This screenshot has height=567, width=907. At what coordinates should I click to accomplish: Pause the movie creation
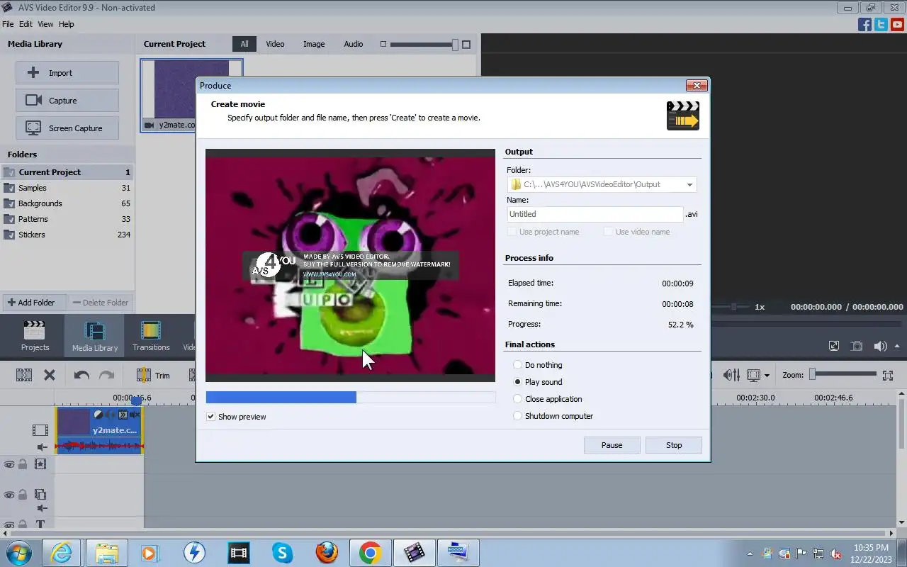612,445
